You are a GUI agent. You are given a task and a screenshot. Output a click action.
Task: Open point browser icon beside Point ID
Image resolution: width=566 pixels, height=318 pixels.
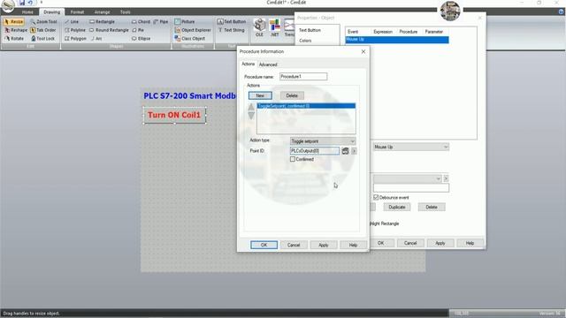tap(345, 151)
